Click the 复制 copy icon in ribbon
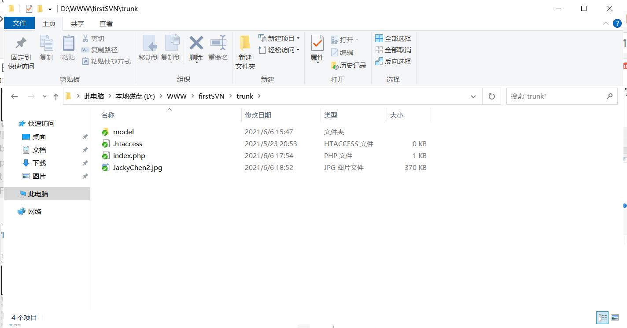627x328 pixels. (46, 44)
